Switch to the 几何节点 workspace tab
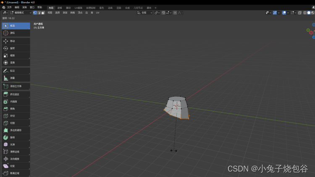This screenshot has width=315, height=177. pos(138,8)
